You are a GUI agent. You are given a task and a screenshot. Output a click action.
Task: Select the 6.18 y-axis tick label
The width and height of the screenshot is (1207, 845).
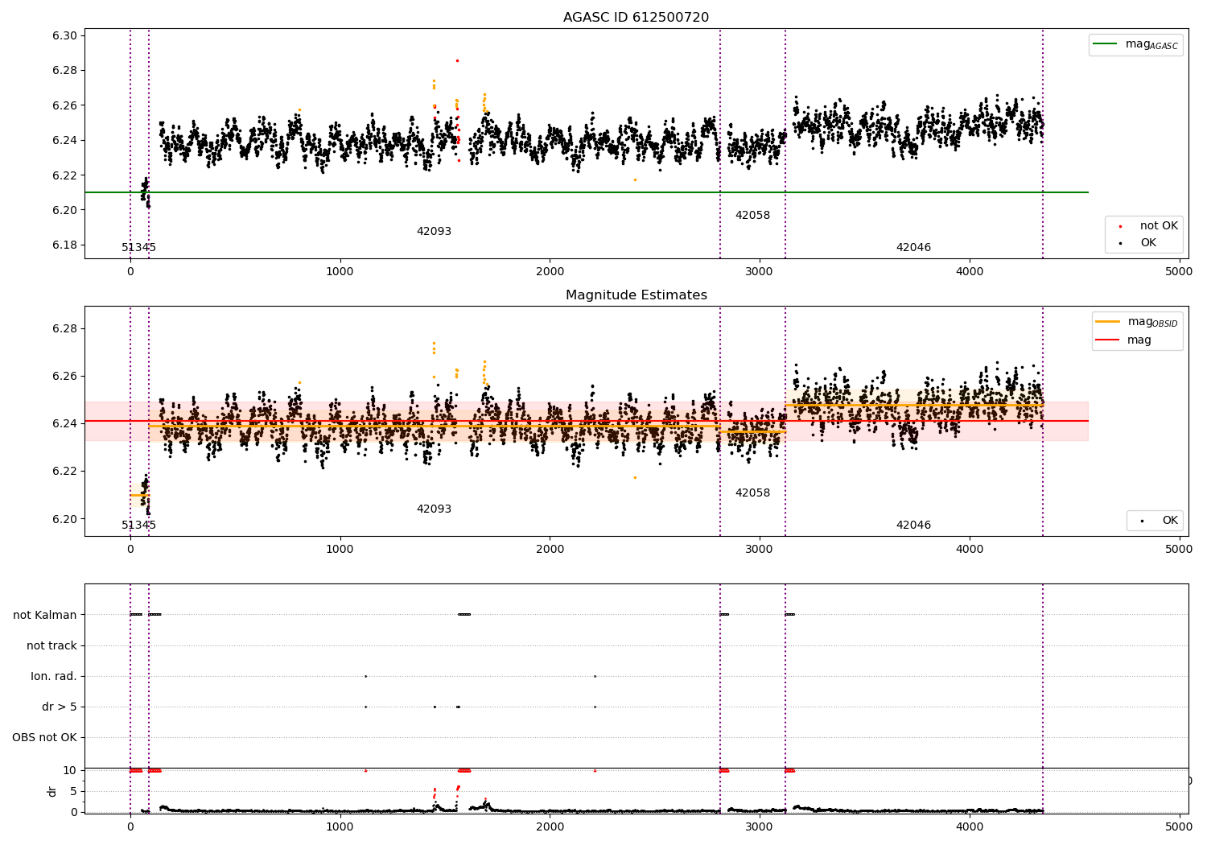(x=64, y=245)
